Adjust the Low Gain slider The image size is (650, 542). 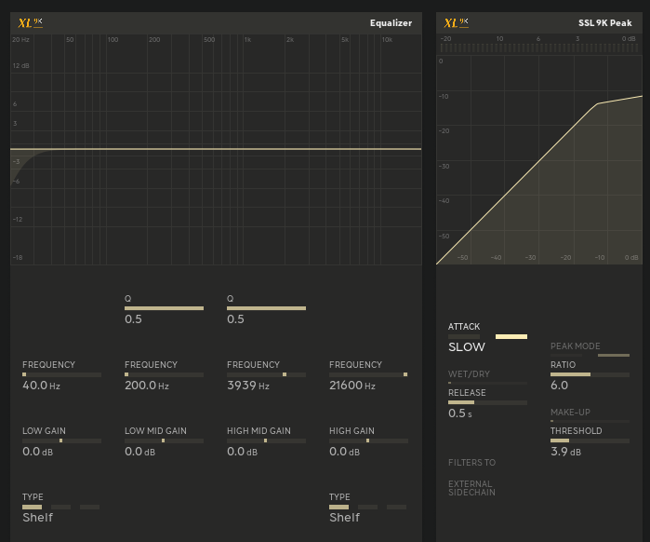tap(61, 440)
